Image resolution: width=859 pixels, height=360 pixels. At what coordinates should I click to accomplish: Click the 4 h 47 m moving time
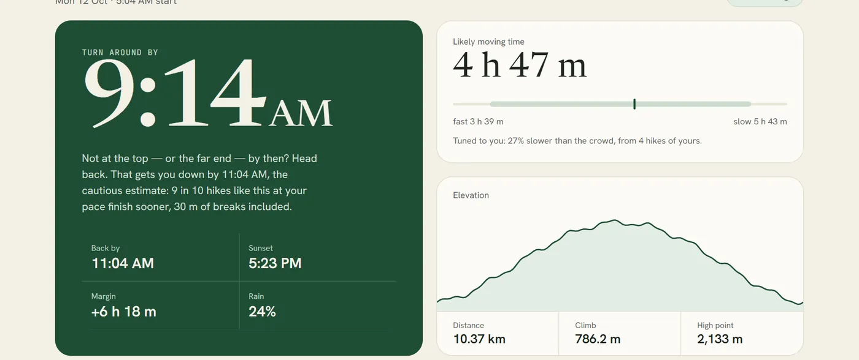click(x=520, y=66)
